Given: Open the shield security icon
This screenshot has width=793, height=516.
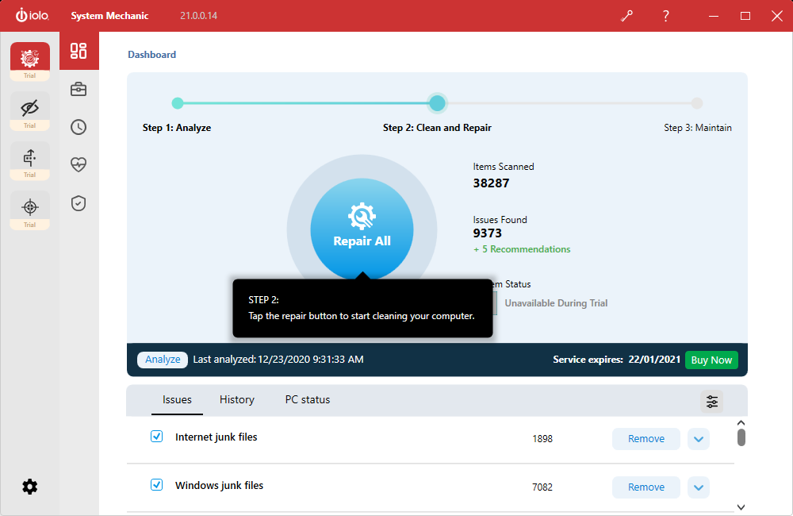Looking at the screenshot, I should click(x=79, y=203).
